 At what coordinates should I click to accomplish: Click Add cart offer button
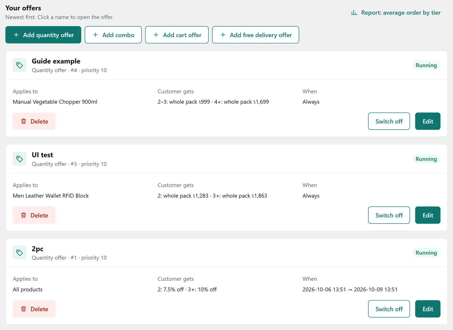[177, 35]
